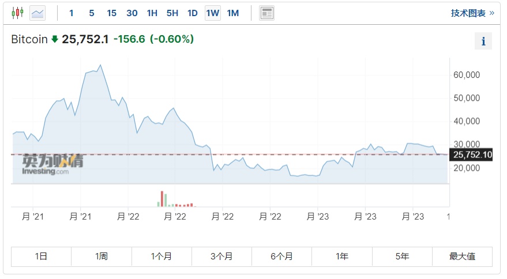507x279 pixels.
Task: Click the info icon beside the chart
Action: click(483, 42)
